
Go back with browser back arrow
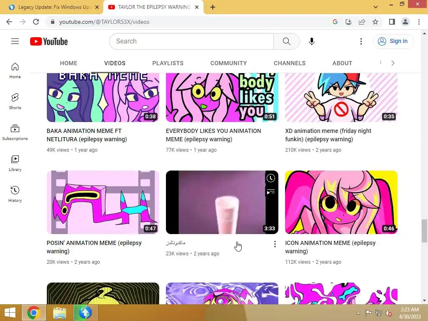(9, 22)
